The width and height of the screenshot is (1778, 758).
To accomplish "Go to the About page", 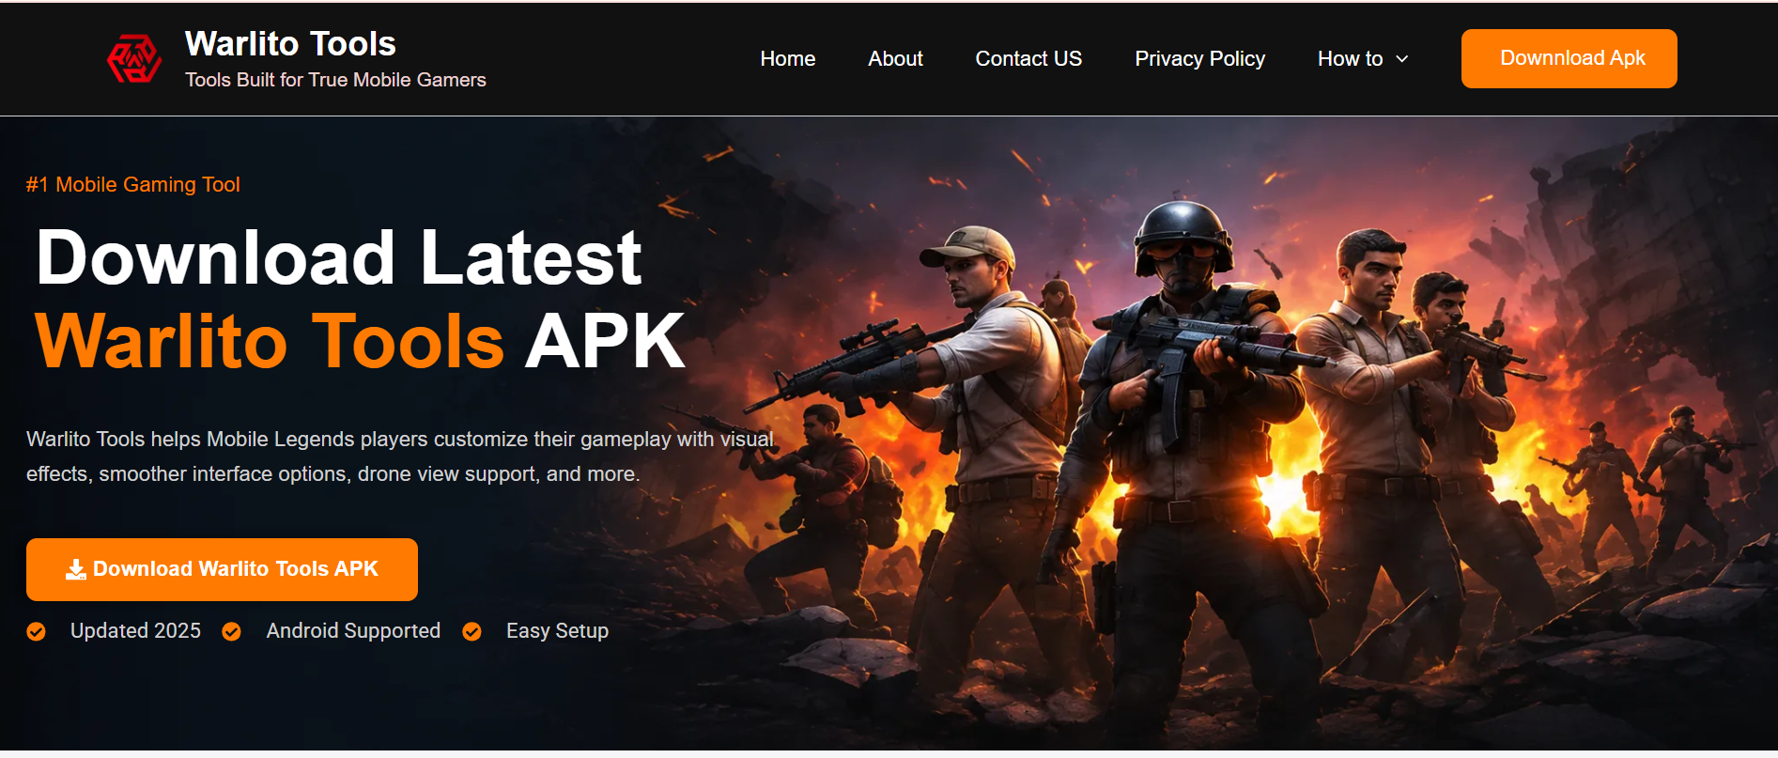I will click(895, 58).
